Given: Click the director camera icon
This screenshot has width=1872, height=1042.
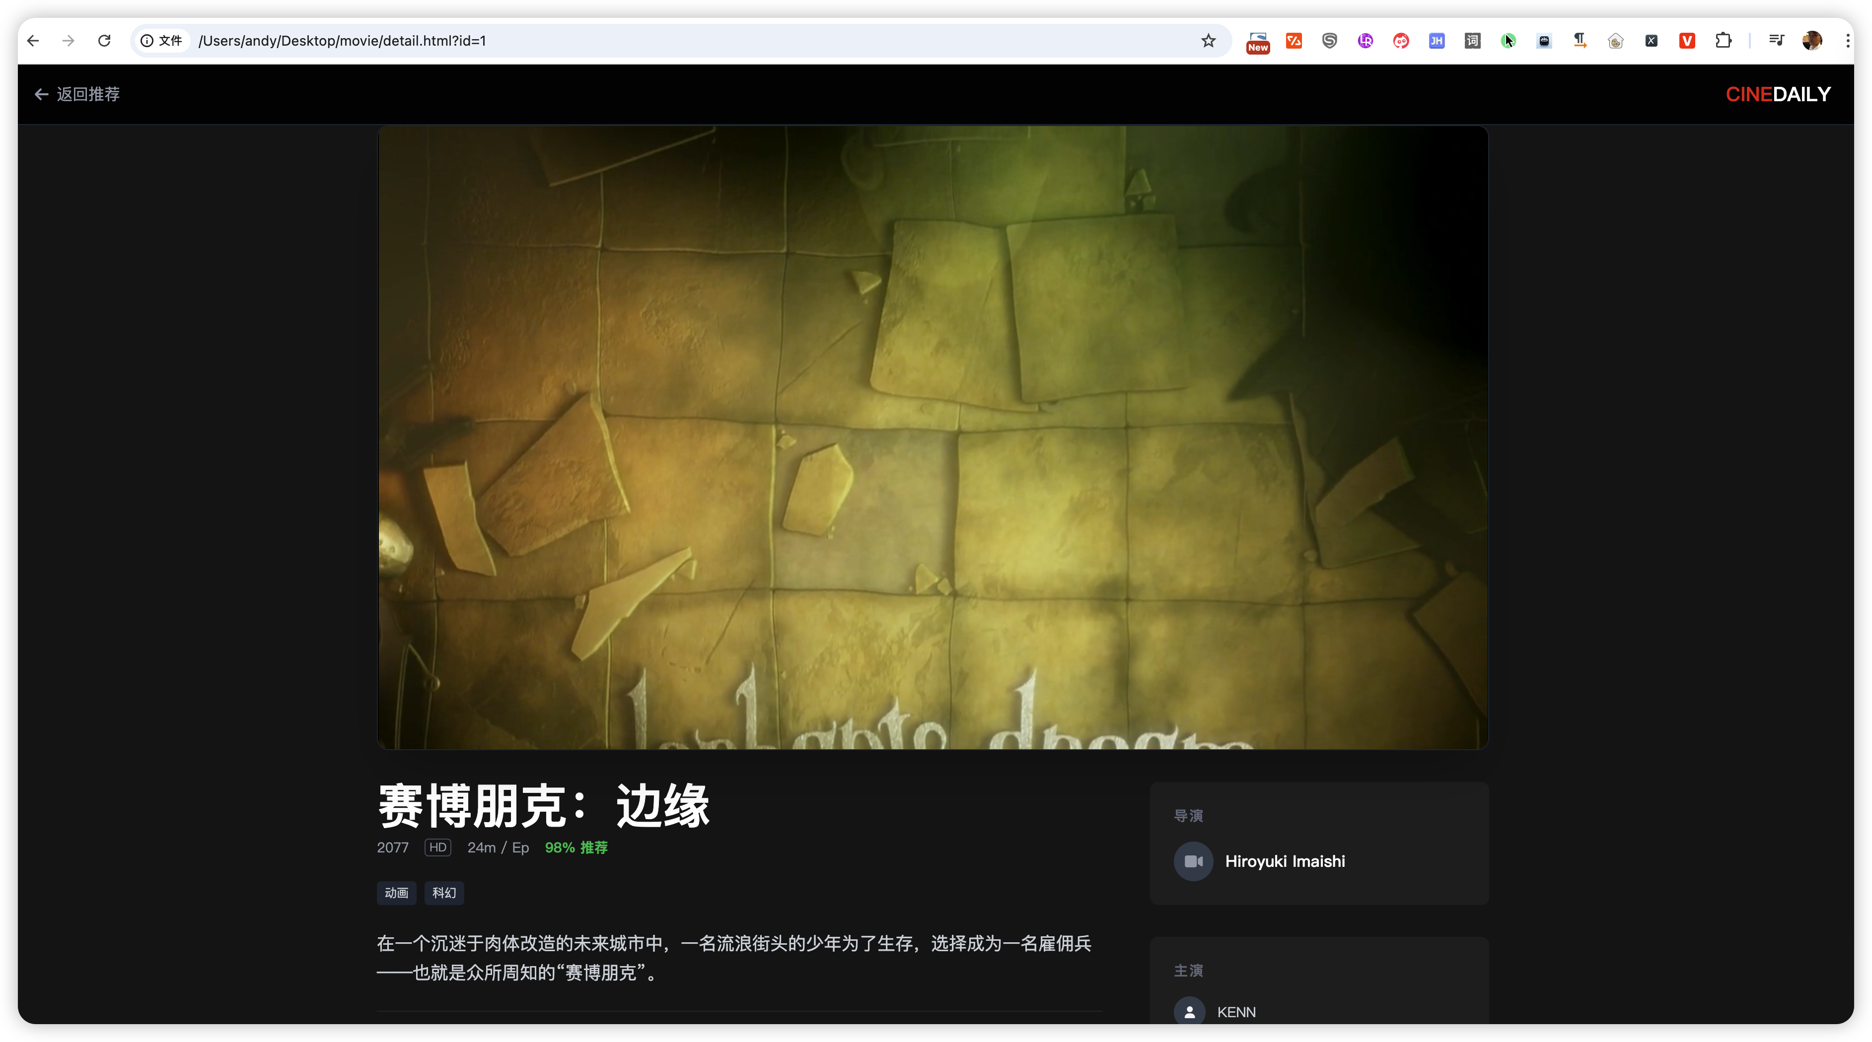Looking at the screenshot, I should (x=1193, y=861).
